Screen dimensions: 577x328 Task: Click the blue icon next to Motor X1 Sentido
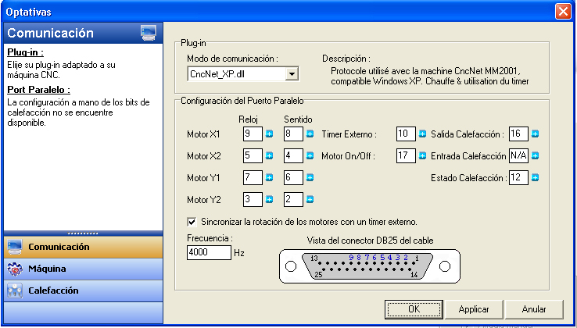310,134
